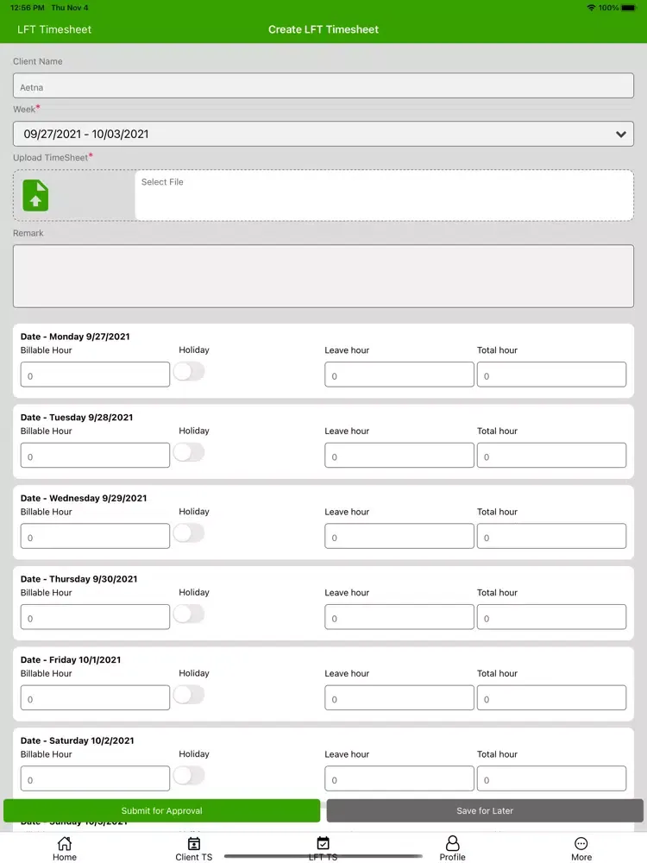Click Billable Hour field for Thursday 9/30/2021
Image resolution: width=647 pixels, height=863 pixels.
(x=95, y=617)
